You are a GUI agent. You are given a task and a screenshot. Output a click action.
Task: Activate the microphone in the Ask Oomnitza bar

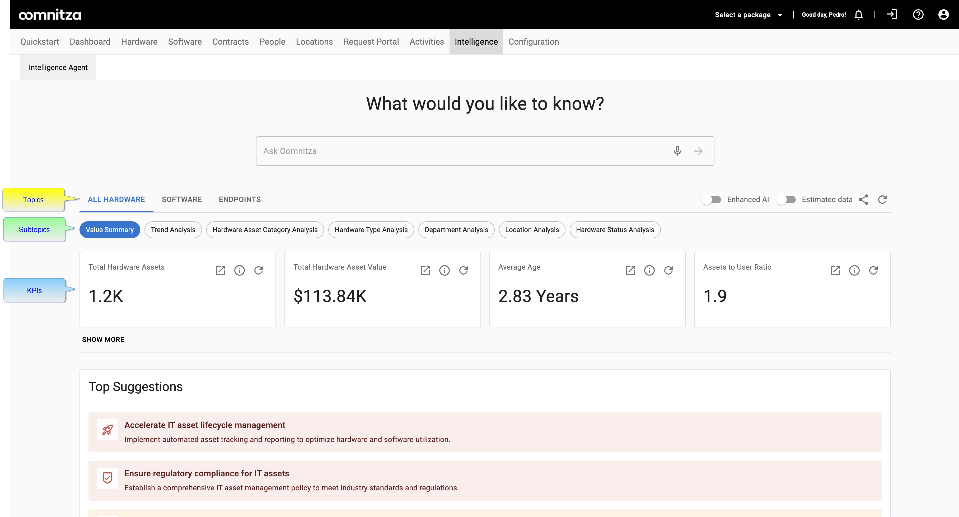[x=677, y=151]
